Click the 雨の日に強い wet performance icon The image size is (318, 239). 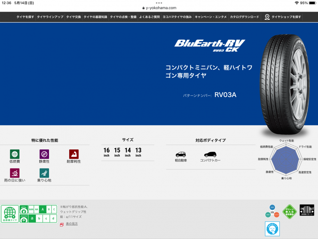click(x=14, y=173)
